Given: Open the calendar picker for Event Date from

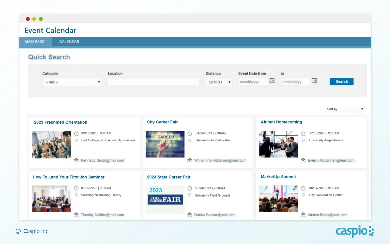Looking at the screenshot, I should (272, 81).
